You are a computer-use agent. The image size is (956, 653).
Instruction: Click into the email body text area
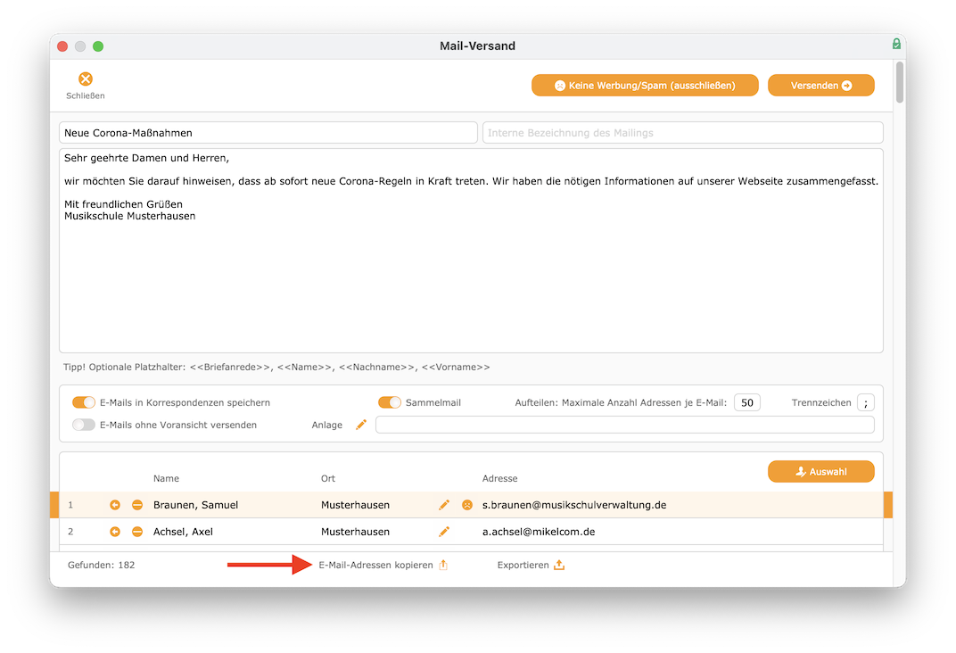tap(471, 251)
